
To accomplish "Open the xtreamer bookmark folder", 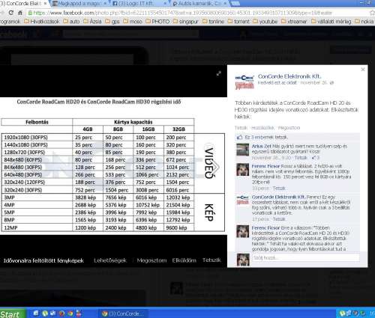I will pos(294,22).
